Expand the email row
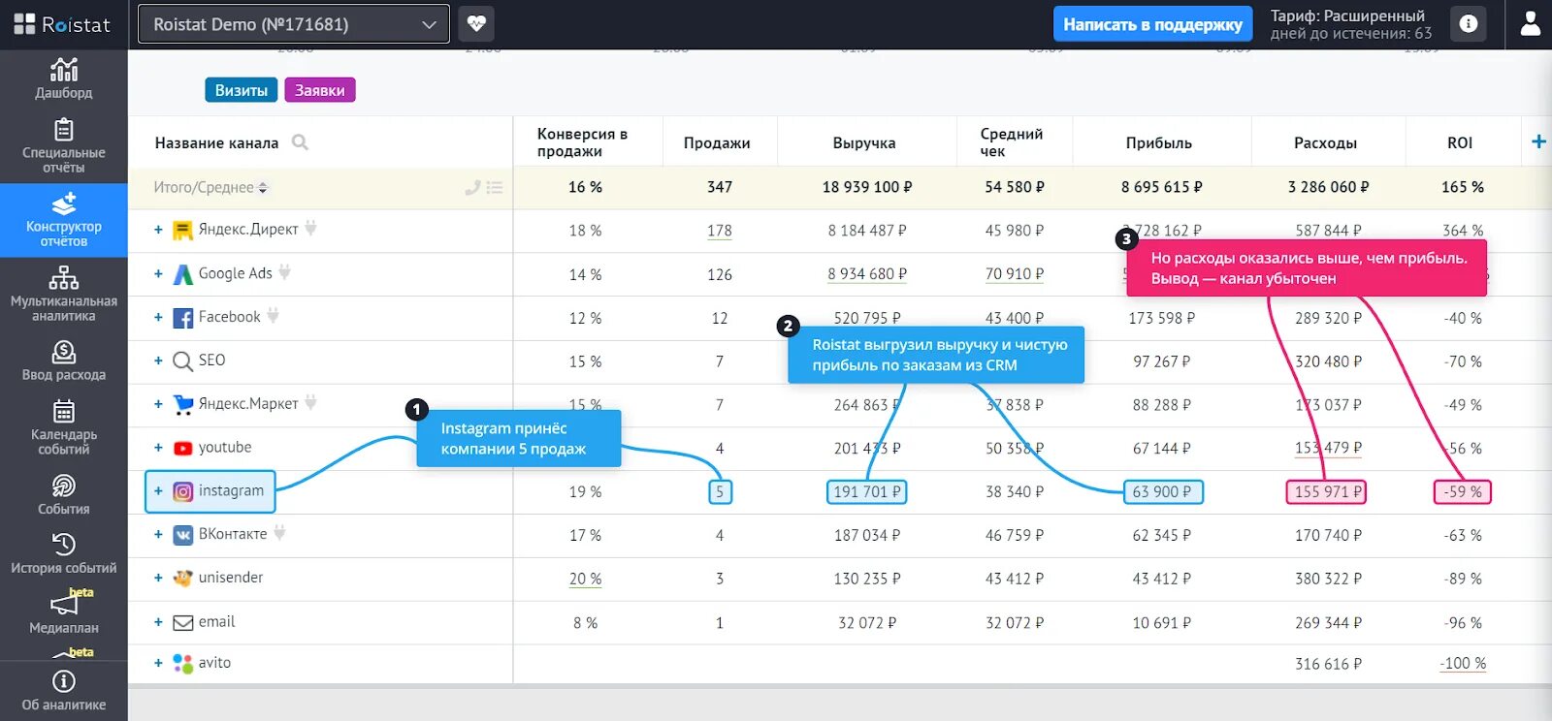The image size is (1552, 721). click(x=158, y=622)
